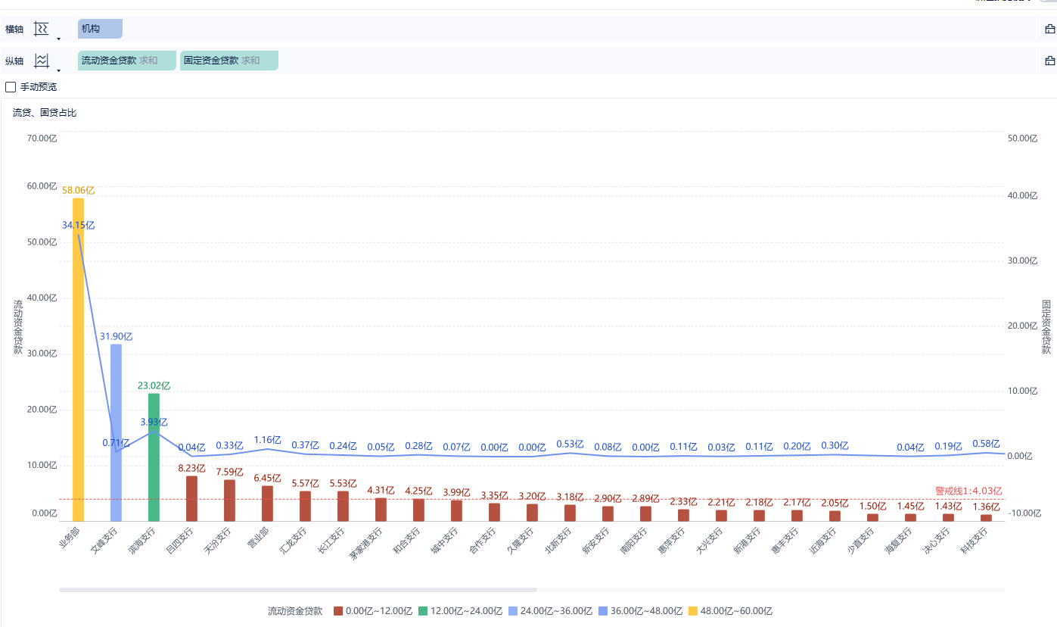The image size is (1057, 627).
Task: Select the 流动资金贷款 求和 field pill
Action: (126, 61)
